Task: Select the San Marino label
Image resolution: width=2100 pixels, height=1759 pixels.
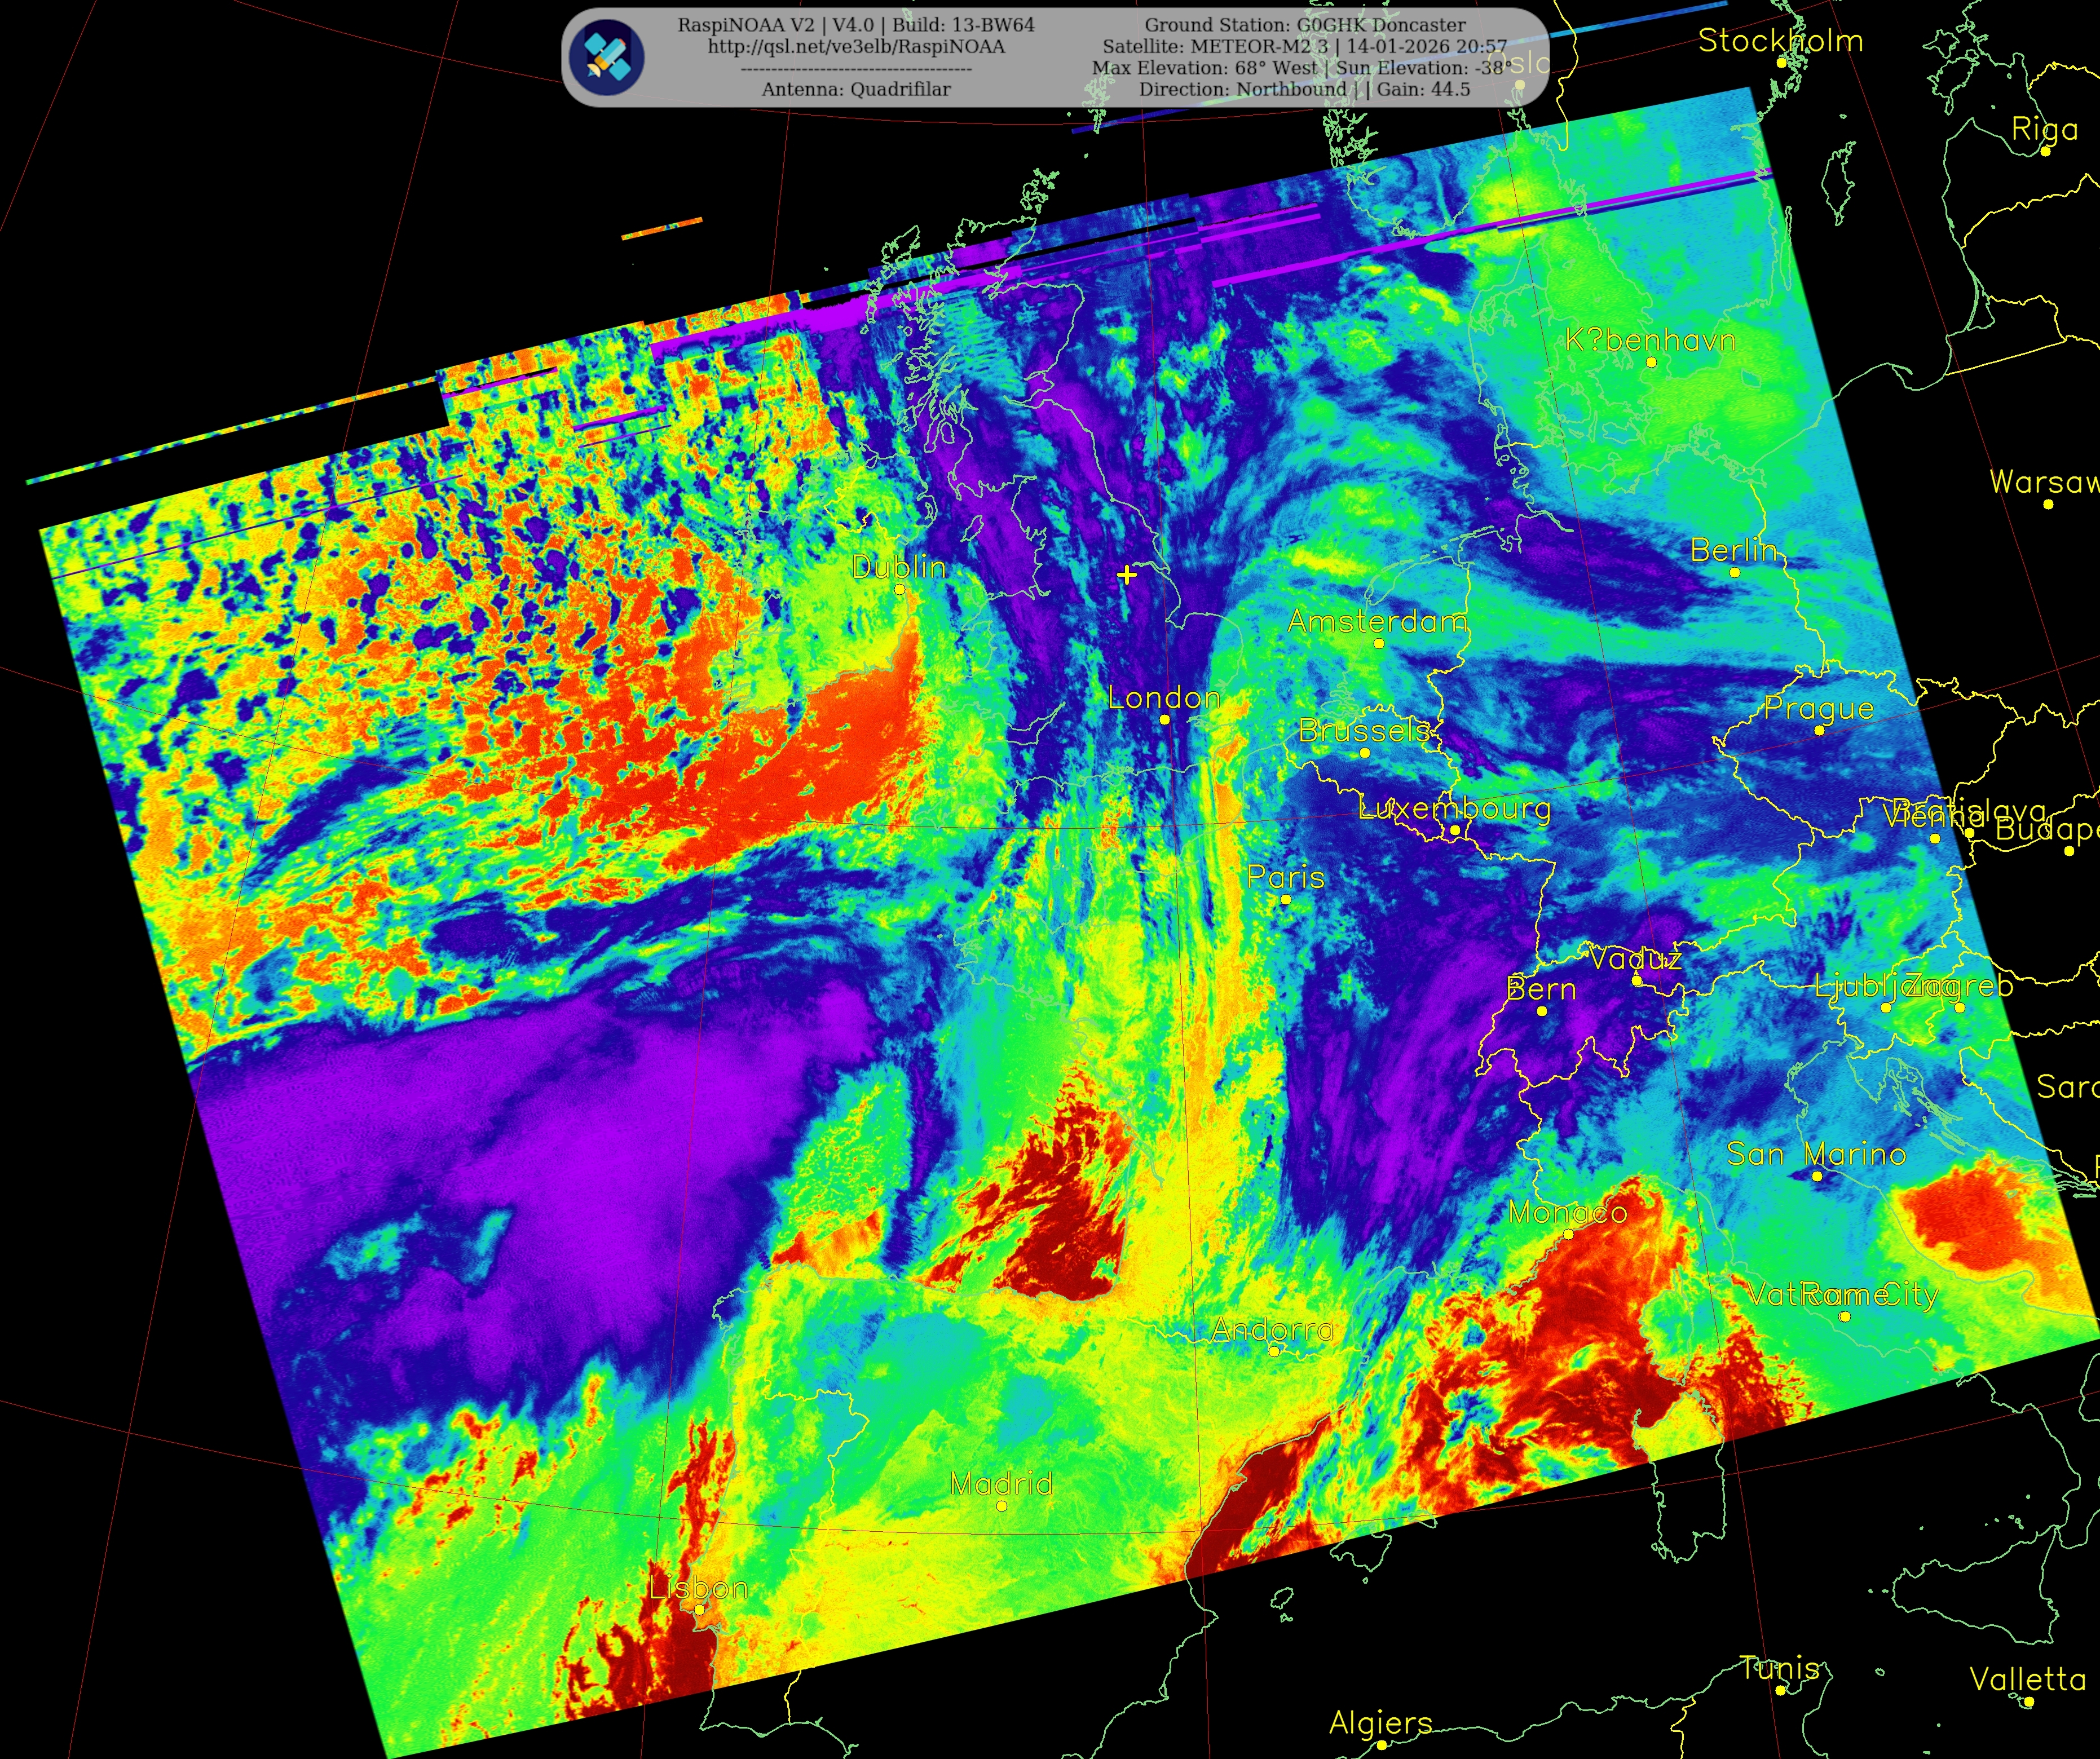Action: click(x=1816, y=1155)
